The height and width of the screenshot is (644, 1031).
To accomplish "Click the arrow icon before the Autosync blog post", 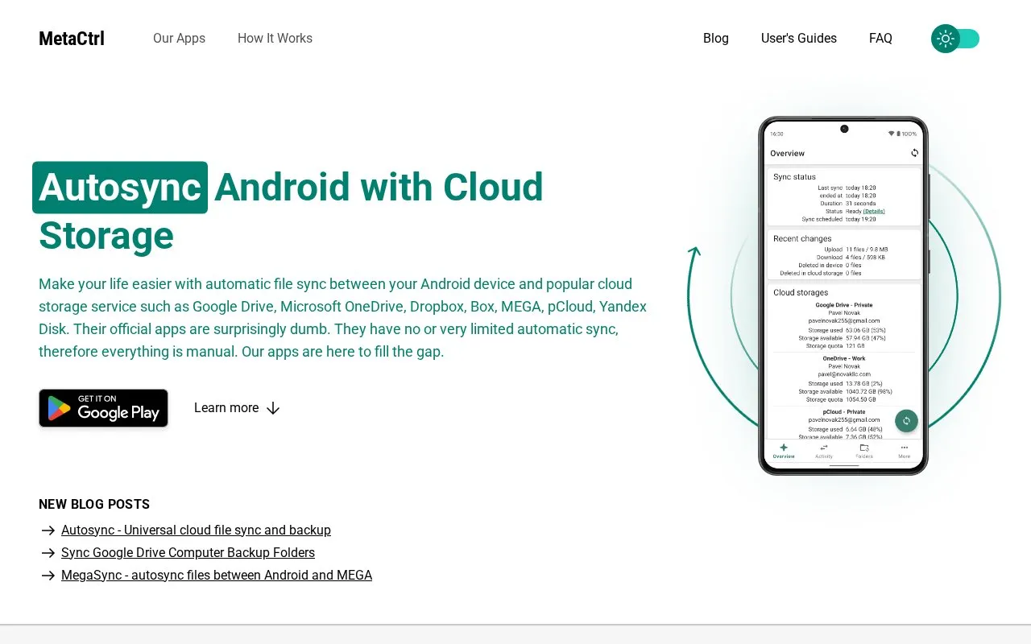I will [x=48, y=530].
